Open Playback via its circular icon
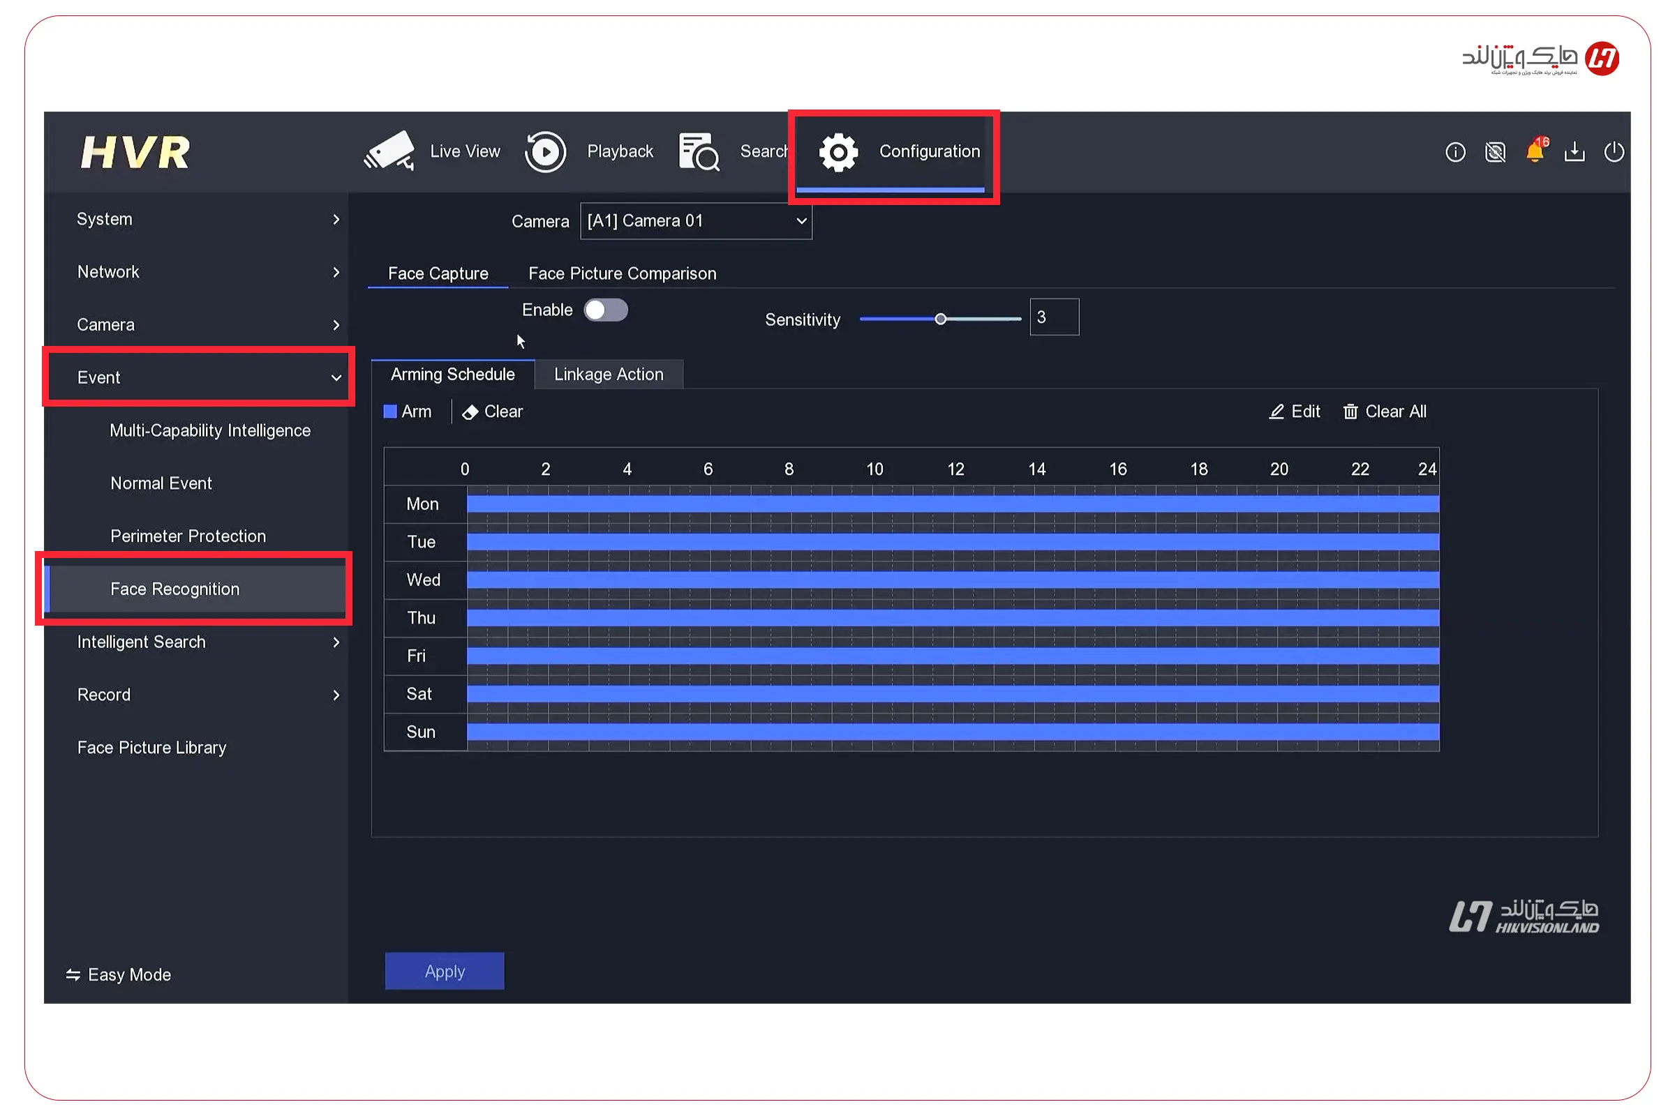 tap(546, 151)
